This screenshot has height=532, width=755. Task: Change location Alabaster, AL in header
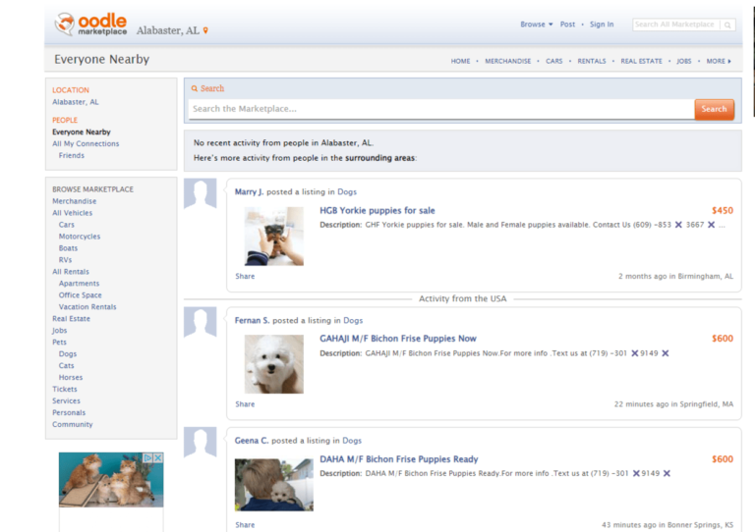167,31
